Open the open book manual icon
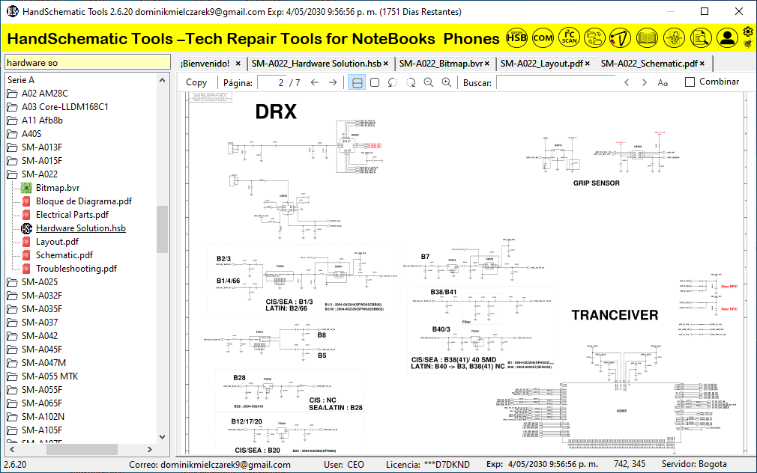The height and width of the screenshot is (473, 757). pyautogui.click(x=647, y=37)
